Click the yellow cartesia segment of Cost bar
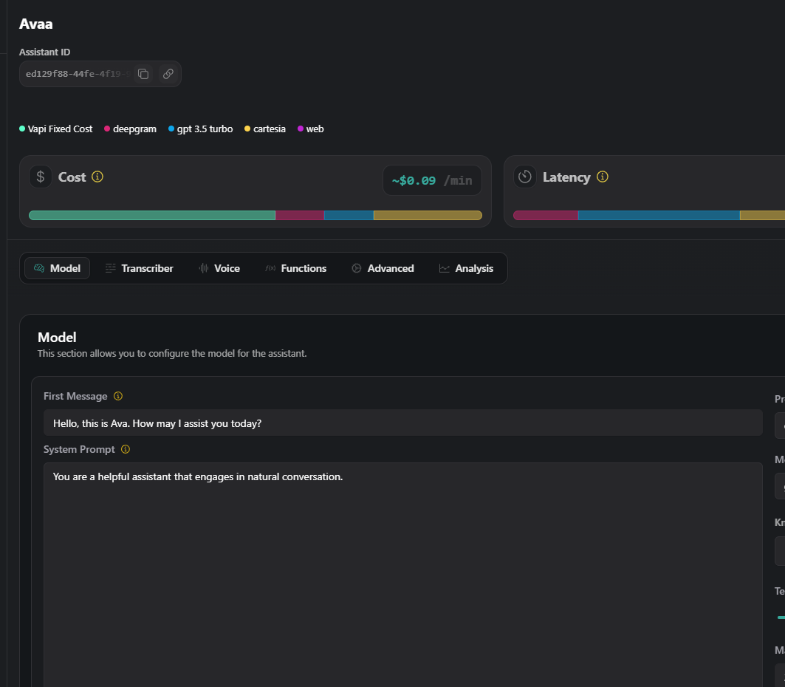Screen dimensions: 785x687 pos(428,215)
